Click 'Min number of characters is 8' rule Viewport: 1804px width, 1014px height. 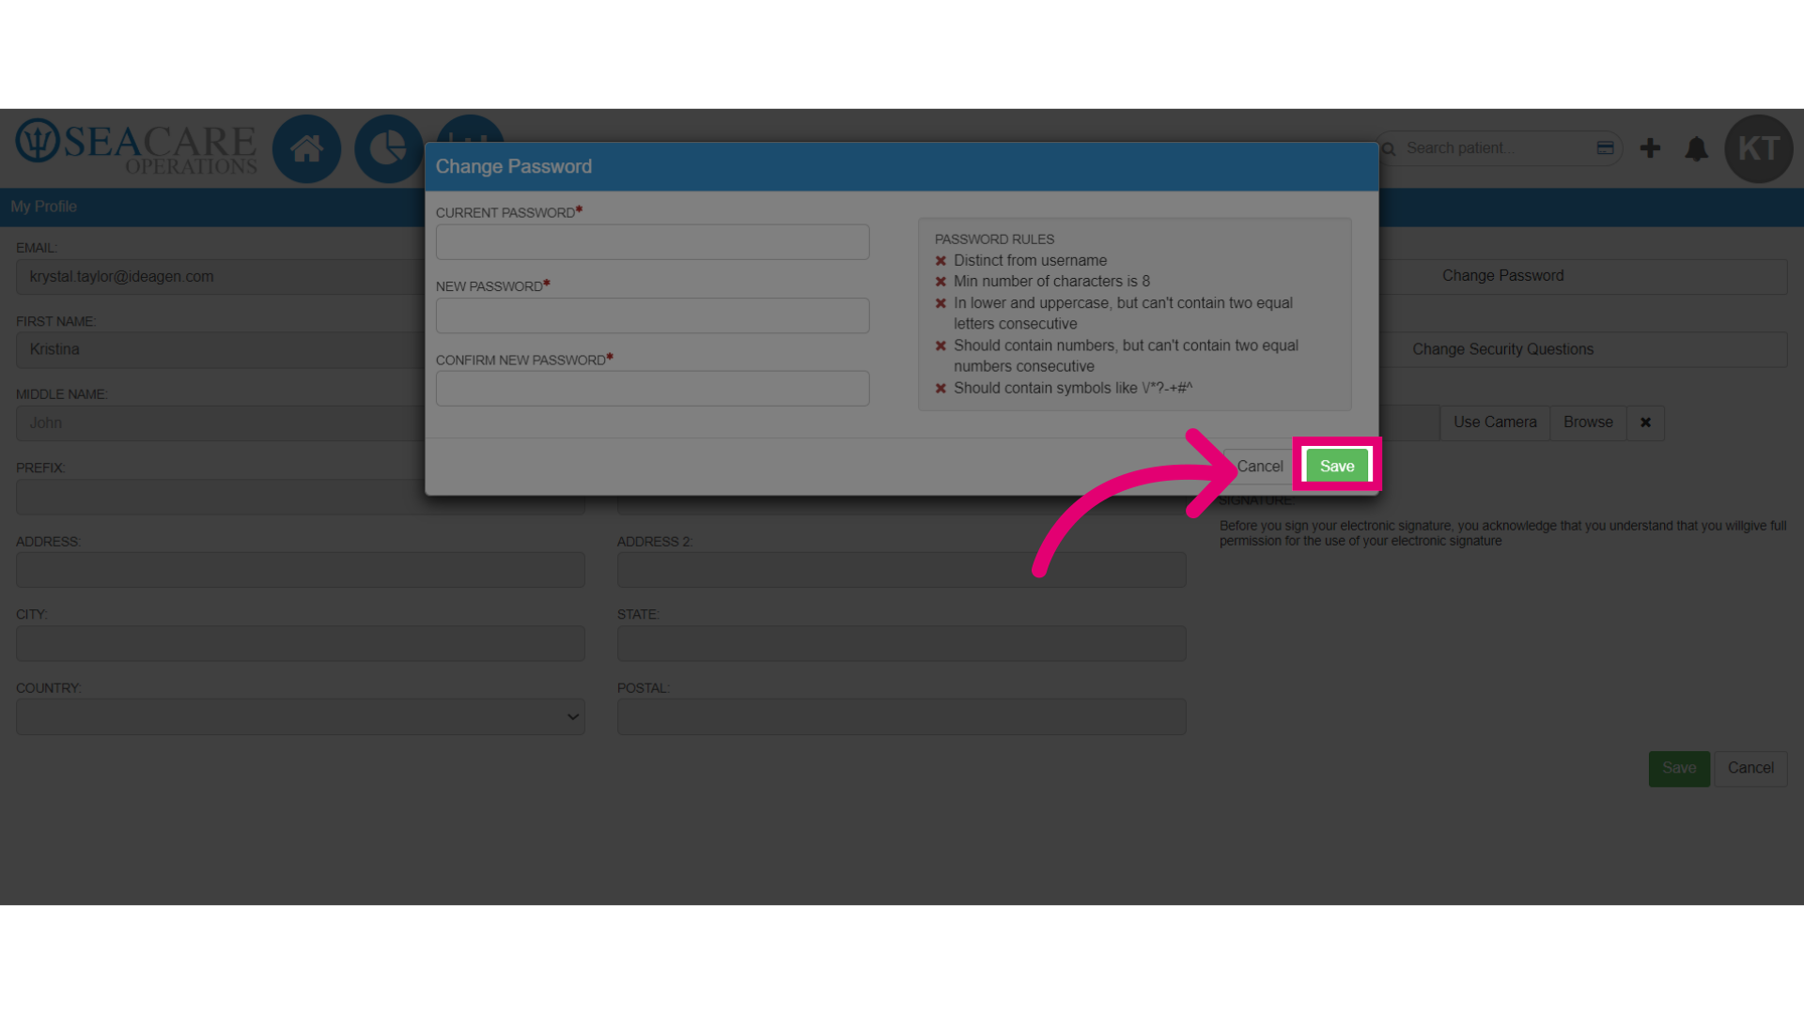point(1051,281)
